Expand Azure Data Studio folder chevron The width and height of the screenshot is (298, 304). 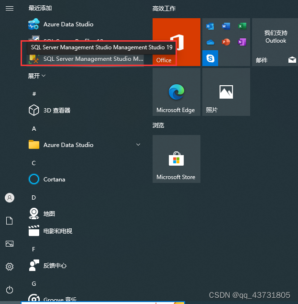(138, 145)
